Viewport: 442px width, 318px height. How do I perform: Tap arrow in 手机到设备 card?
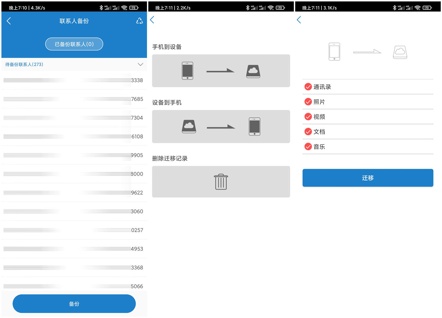(220, 70)
